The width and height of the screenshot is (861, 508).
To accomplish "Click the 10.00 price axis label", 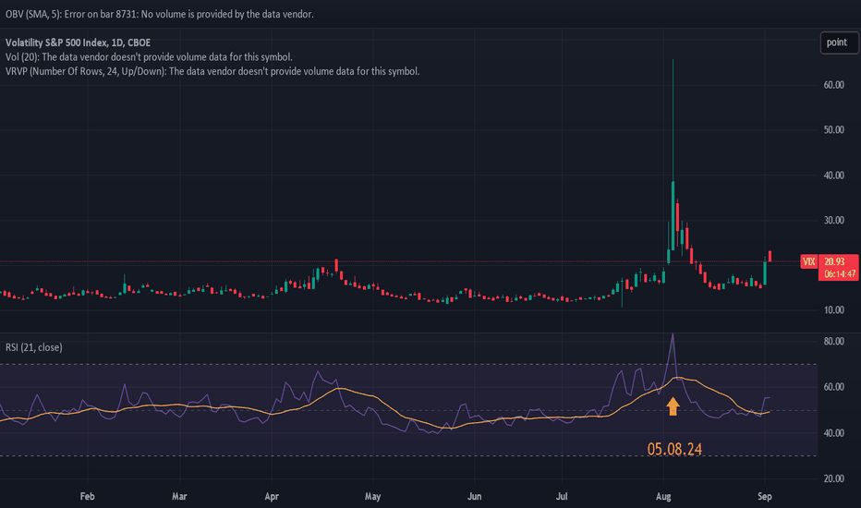I will [833, 310].
